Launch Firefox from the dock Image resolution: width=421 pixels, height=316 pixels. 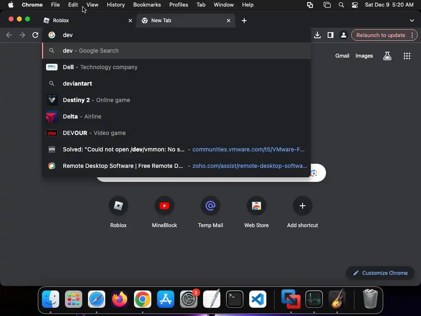tap(120, 299)
